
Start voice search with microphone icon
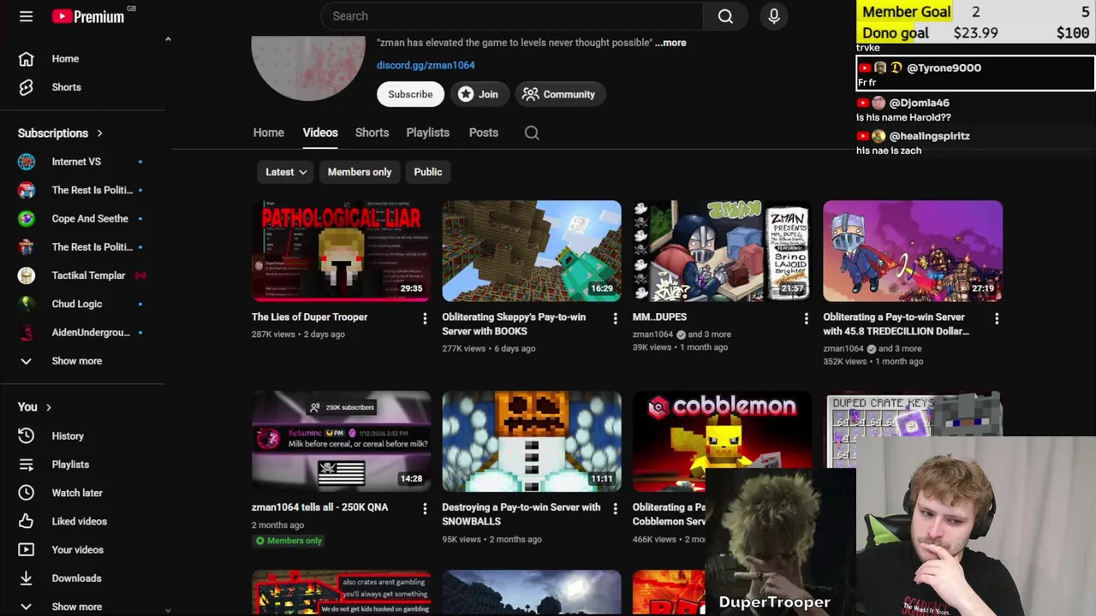pyautogui.click(x=774, y=16)
